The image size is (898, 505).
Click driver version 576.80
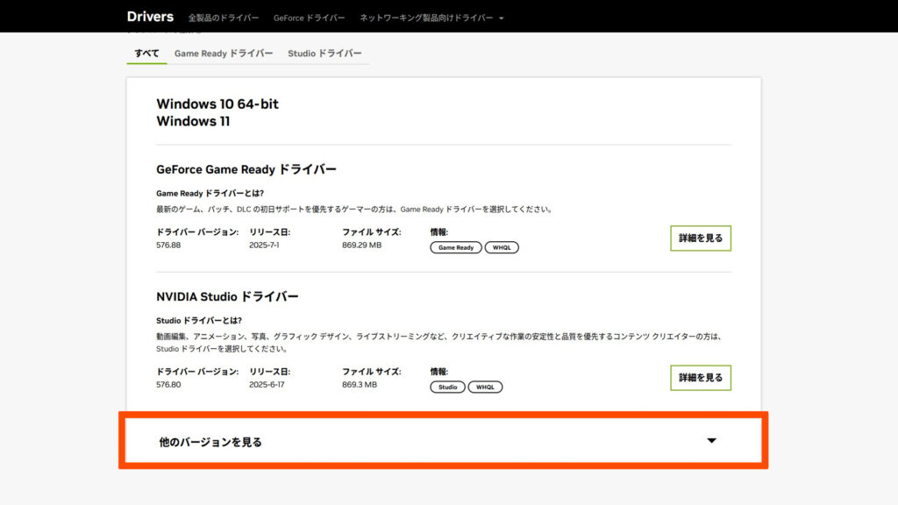click(168, 385)
